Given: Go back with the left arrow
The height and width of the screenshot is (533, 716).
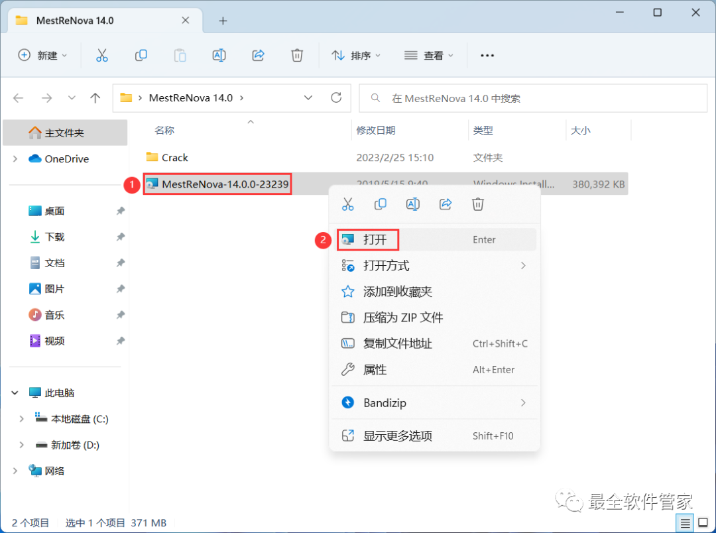Looking at the screenshot, I should 19,97.
